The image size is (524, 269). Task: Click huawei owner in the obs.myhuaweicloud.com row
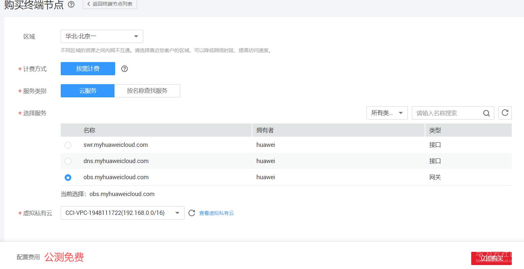266,177
